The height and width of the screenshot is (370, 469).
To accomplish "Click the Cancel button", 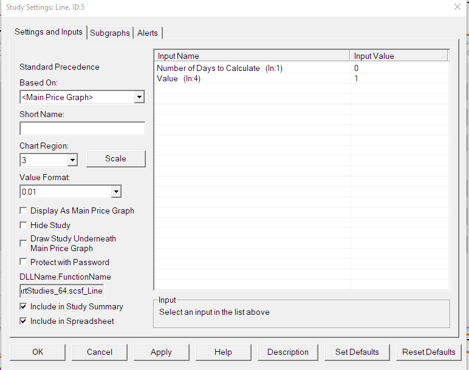I will click(100, 352).
